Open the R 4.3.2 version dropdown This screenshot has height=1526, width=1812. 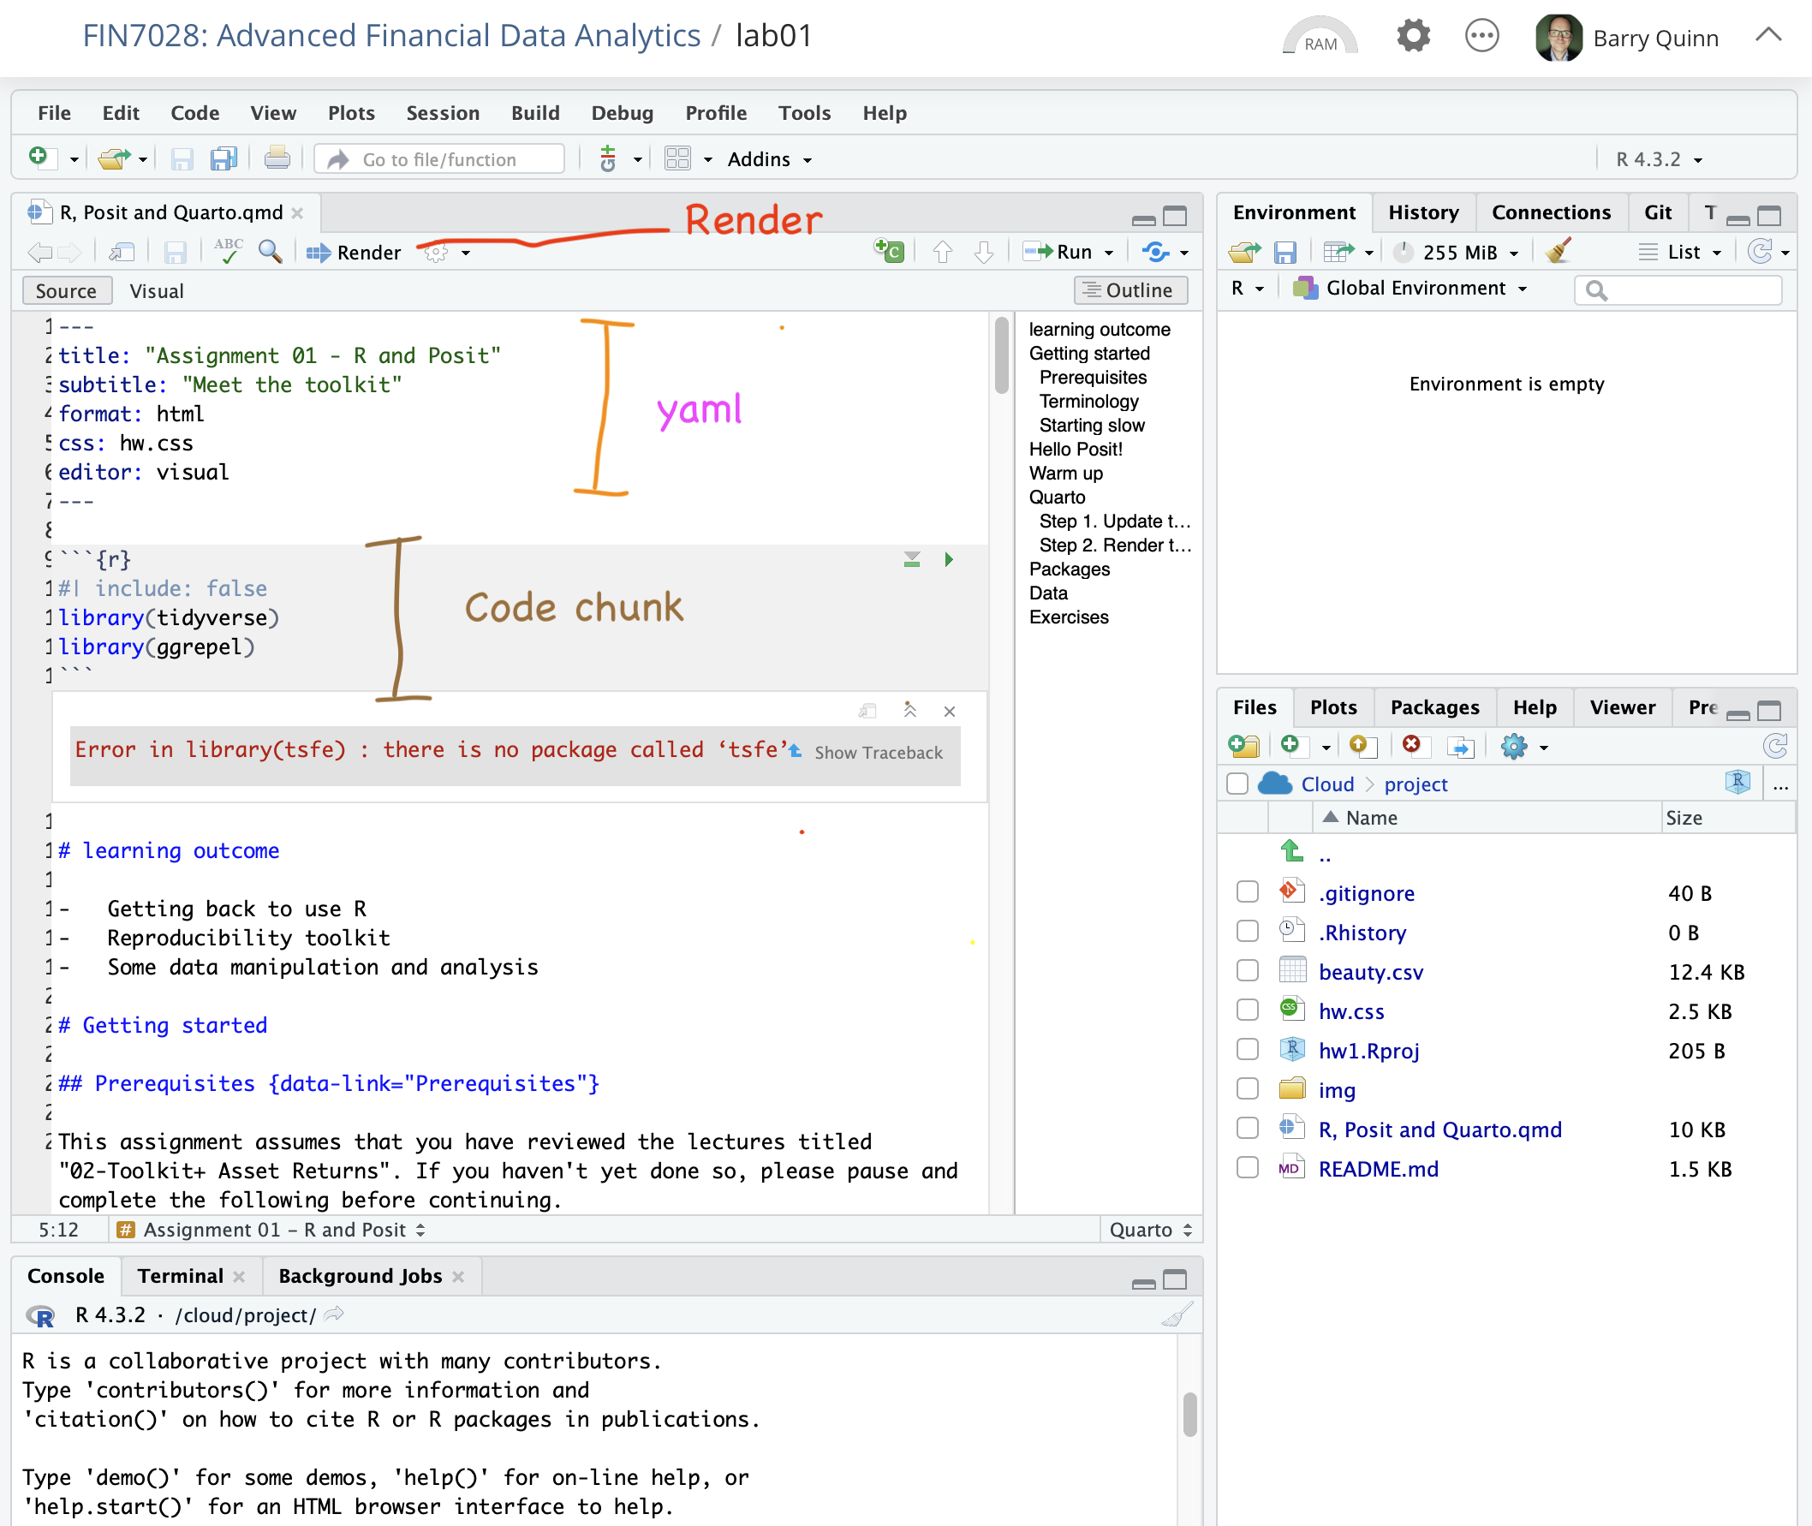tap(1658, 159)
